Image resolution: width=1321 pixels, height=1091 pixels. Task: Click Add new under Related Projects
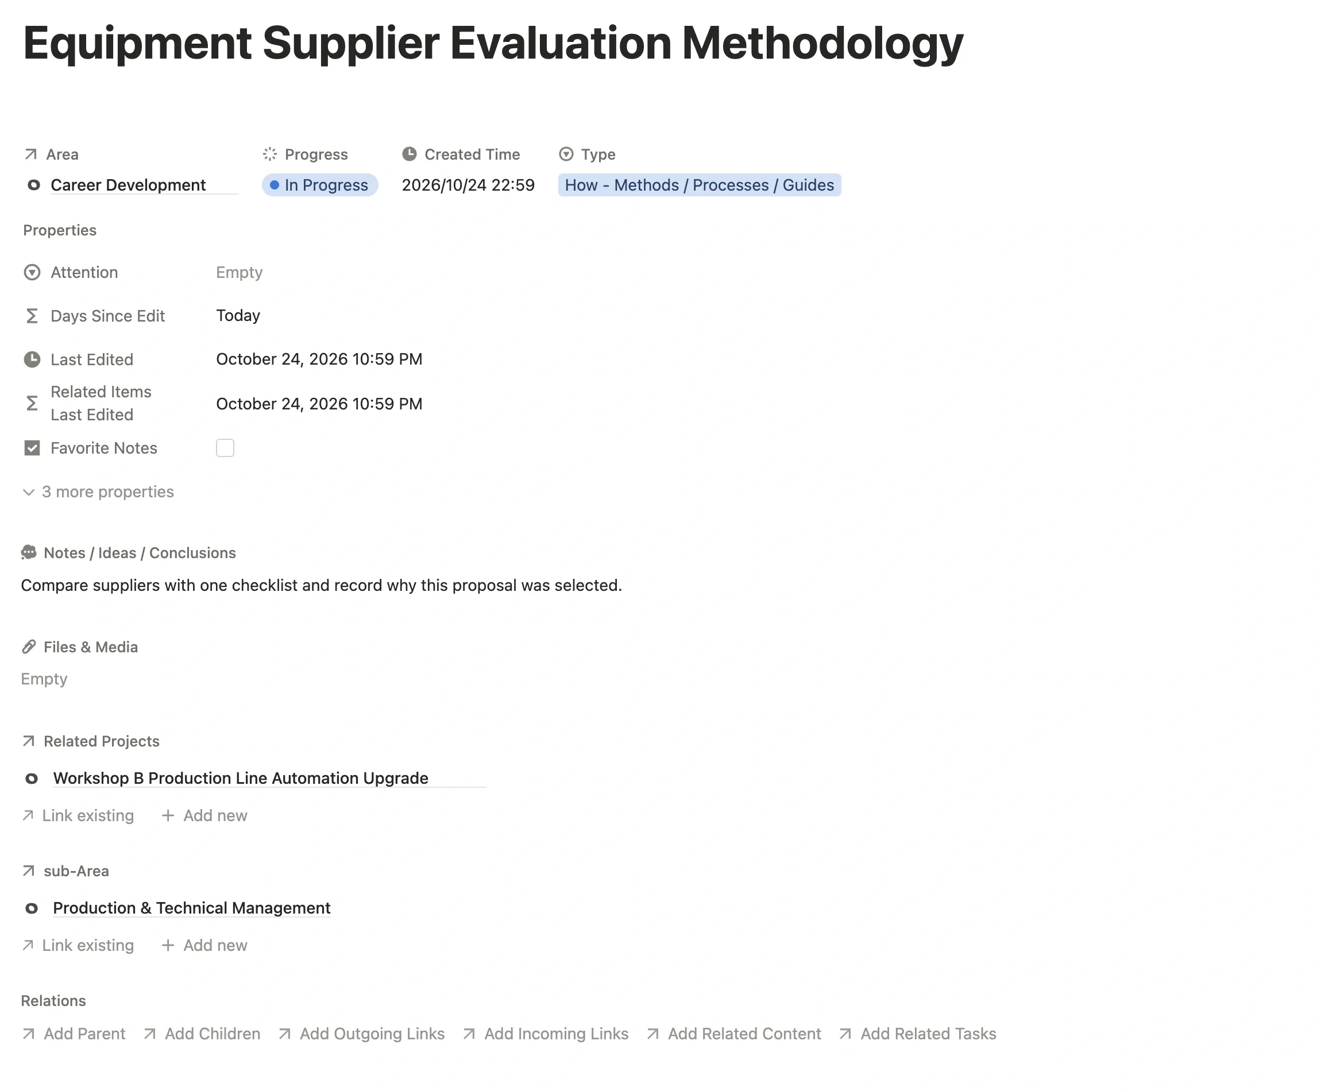tap(205, 815)
